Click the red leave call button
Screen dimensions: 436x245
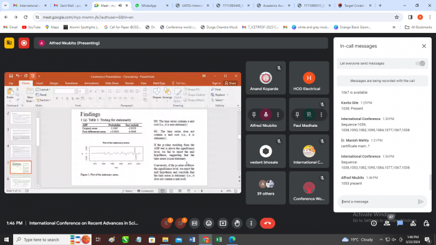267,223
